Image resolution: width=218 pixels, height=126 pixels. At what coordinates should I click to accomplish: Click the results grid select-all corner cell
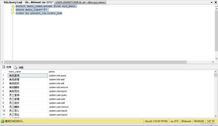(4, 72)
